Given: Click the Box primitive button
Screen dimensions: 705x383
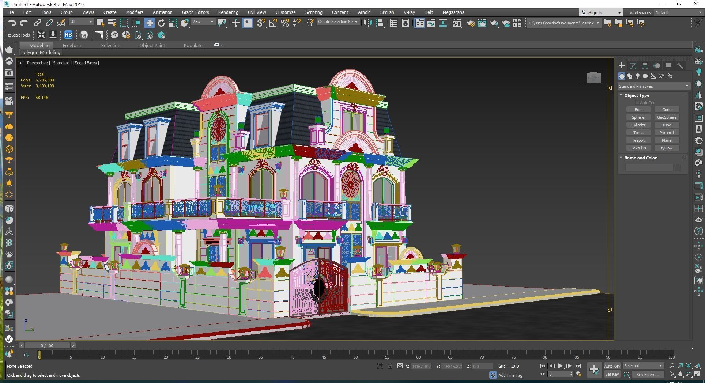Looking at the screenshot, I should tap(638, 110).
